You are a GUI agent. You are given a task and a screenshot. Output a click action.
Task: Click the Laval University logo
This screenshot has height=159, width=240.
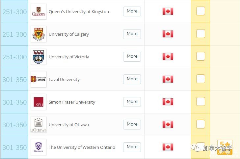click(x=39, y=79)
